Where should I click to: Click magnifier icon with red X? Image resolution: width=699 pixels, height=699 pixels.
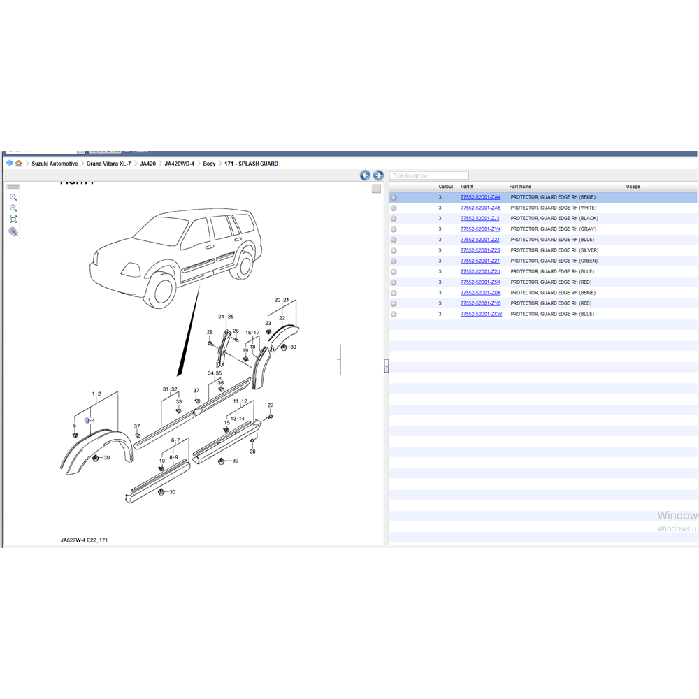[13, 231]
